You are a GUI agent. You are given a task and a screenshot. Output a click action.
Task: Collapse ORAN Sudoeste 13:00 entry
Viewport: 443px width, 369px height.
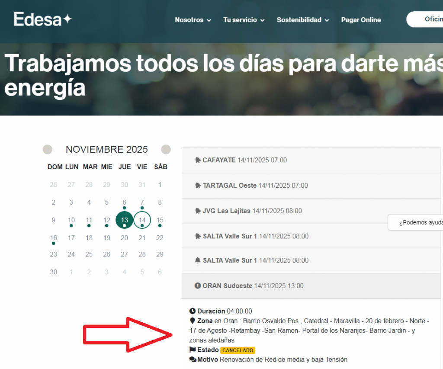tap(311, 286)
